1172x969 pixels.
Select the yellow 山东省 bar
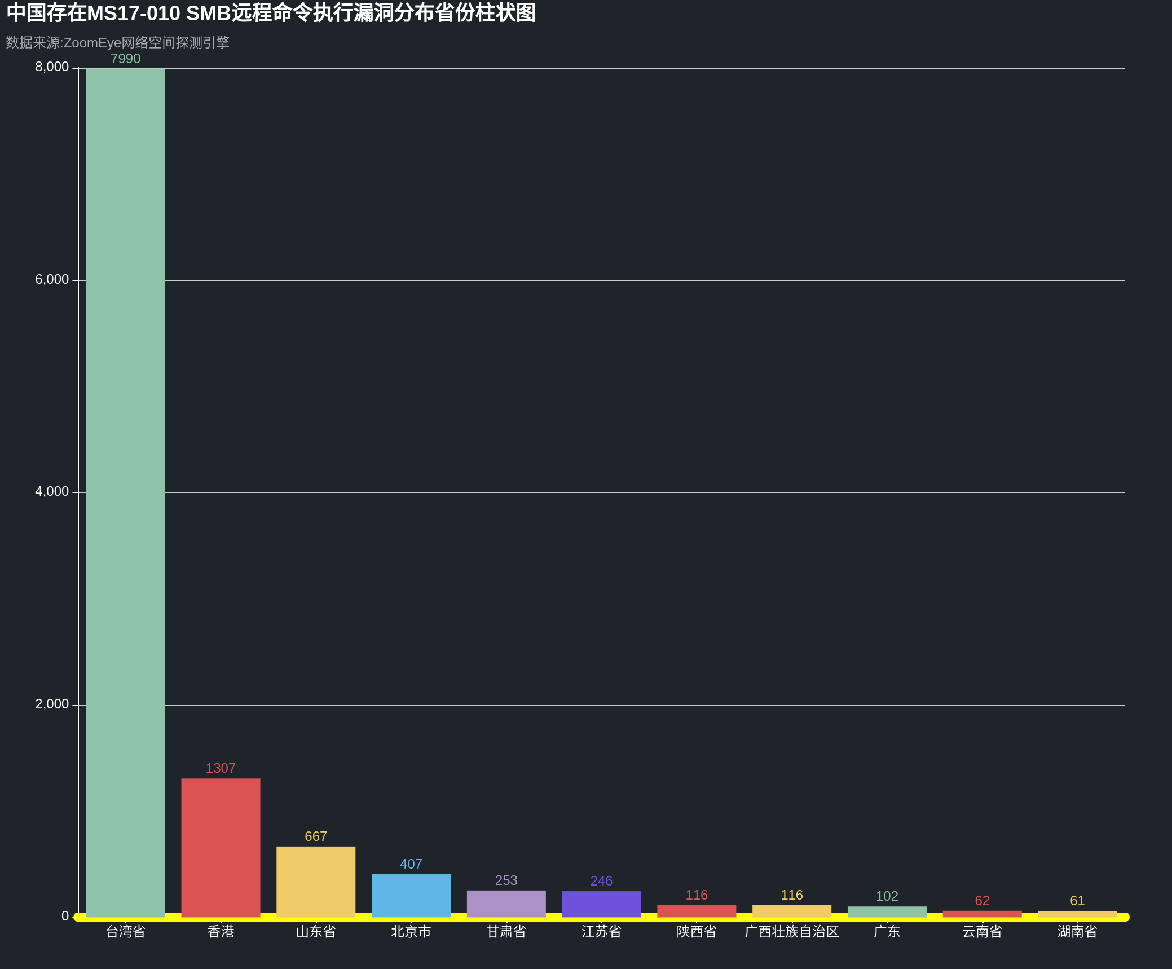point(316,882)
